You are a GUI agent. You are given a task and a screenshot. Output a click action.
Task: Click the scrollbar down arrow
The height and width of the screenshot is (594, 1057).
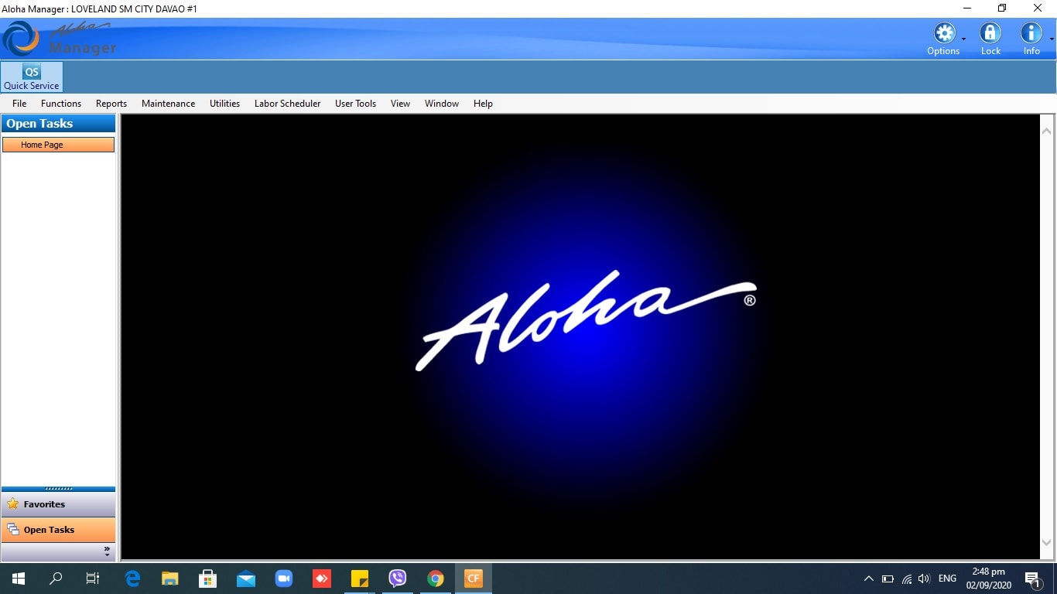[1047, 544]
